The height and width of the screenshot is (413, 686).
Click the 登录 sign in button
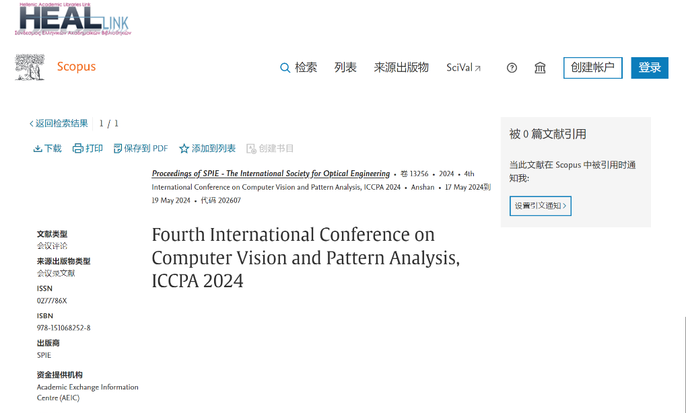[x=650, y=68]
